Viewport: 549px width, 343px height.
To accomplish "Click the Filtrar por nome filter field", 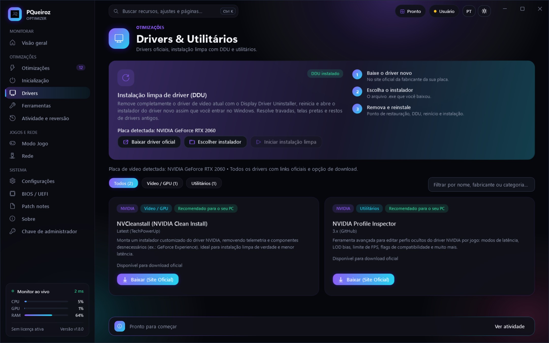I will [481, 184].
